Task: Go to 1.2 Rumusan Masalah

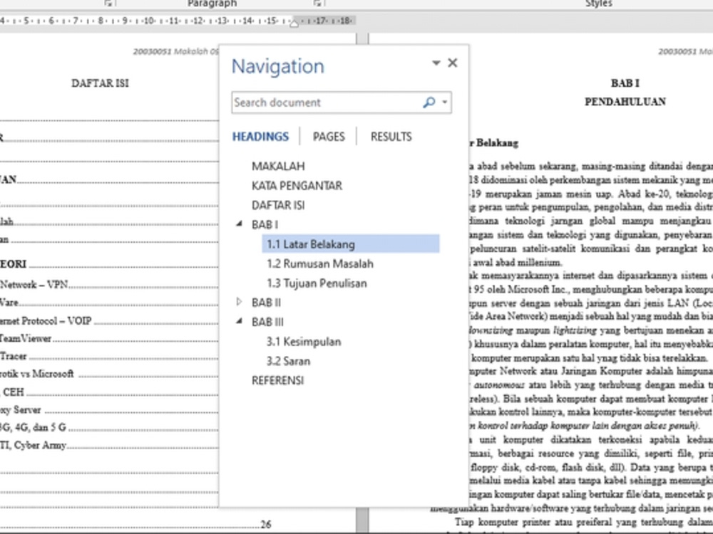Action: 320,264
